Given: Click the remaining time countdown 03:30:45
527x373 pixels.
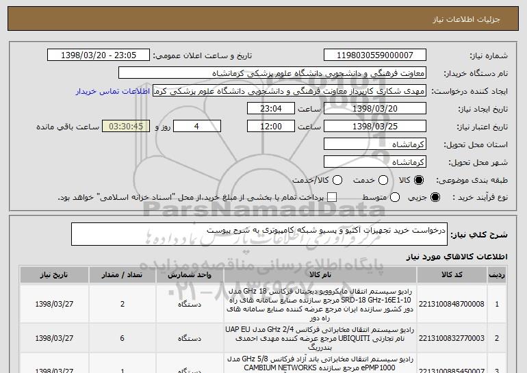Looking at the screenshot, I should click(x=126, y=127).
